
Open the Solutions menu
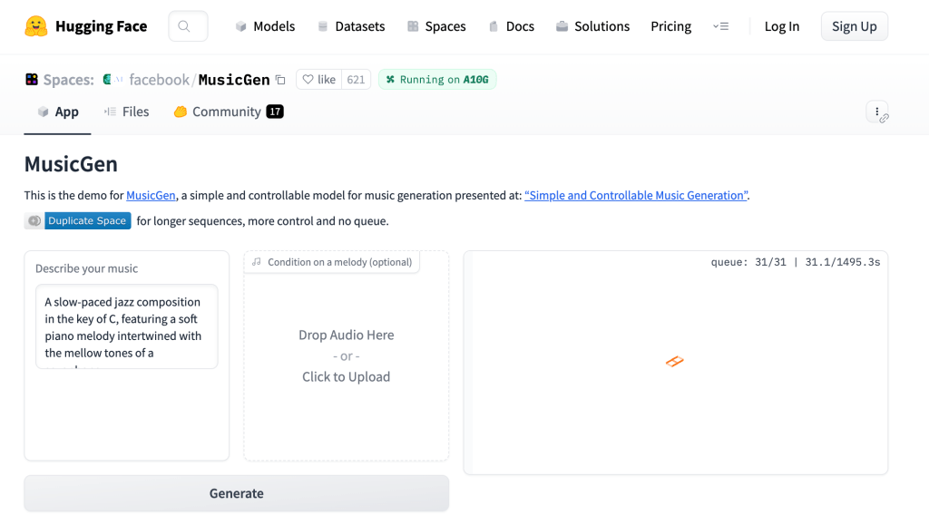[x=592, y=26]
